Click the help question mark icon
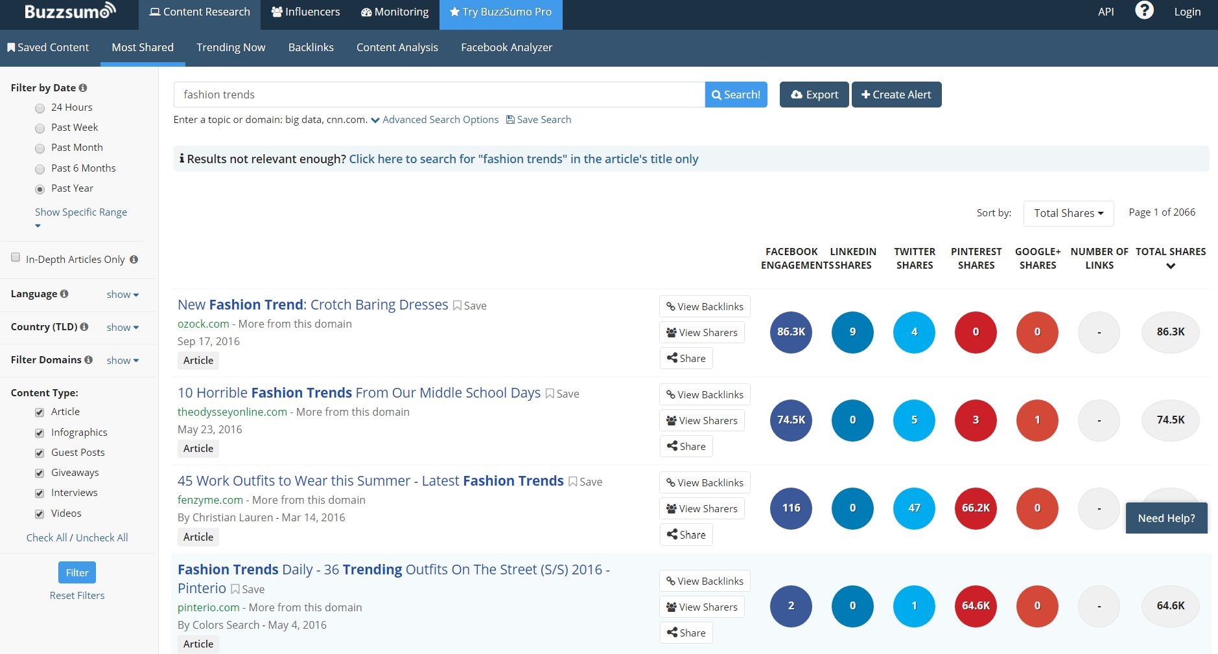Viewport: 1218px width, 654px height. pos(1144,11)
